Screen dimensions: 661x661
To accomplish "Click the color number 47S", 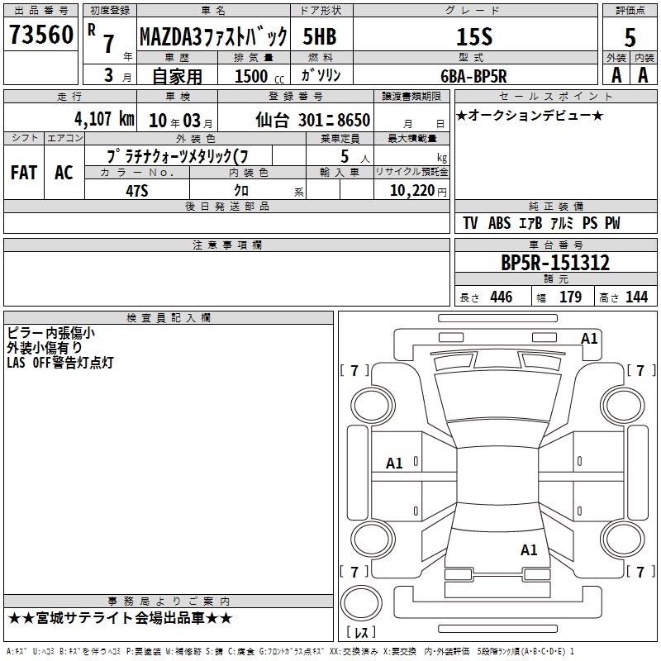I will pos(136,189).
